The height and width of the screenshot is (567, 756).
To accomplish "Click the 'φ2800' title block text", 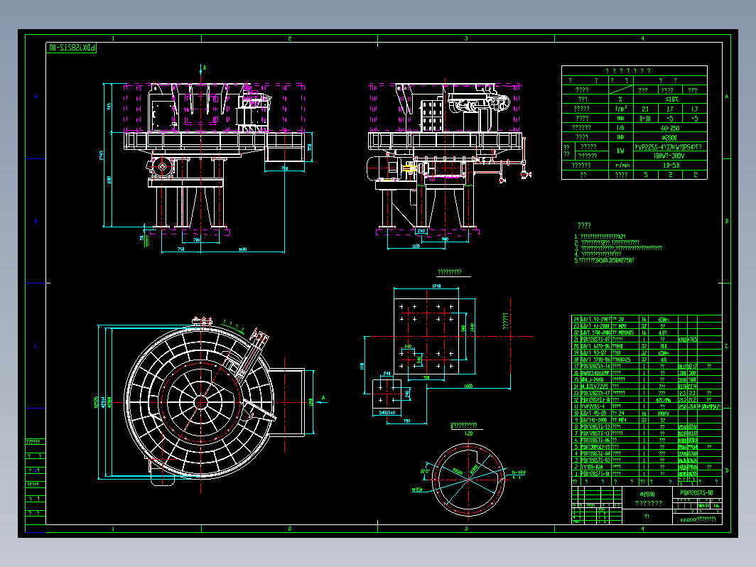I will [x=647, y=495].
